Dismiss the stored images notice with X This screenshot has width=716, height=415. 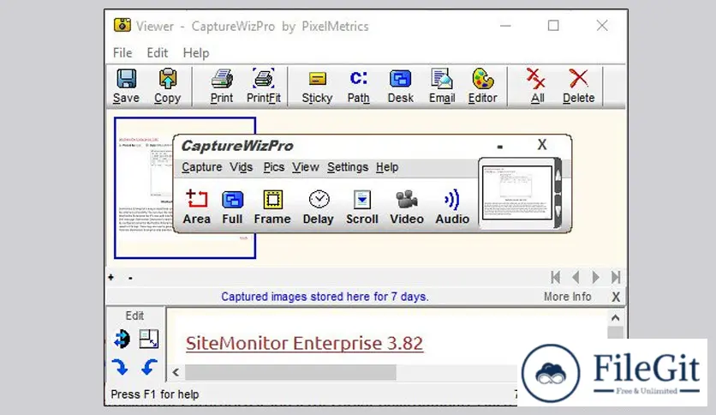point(616,297)
